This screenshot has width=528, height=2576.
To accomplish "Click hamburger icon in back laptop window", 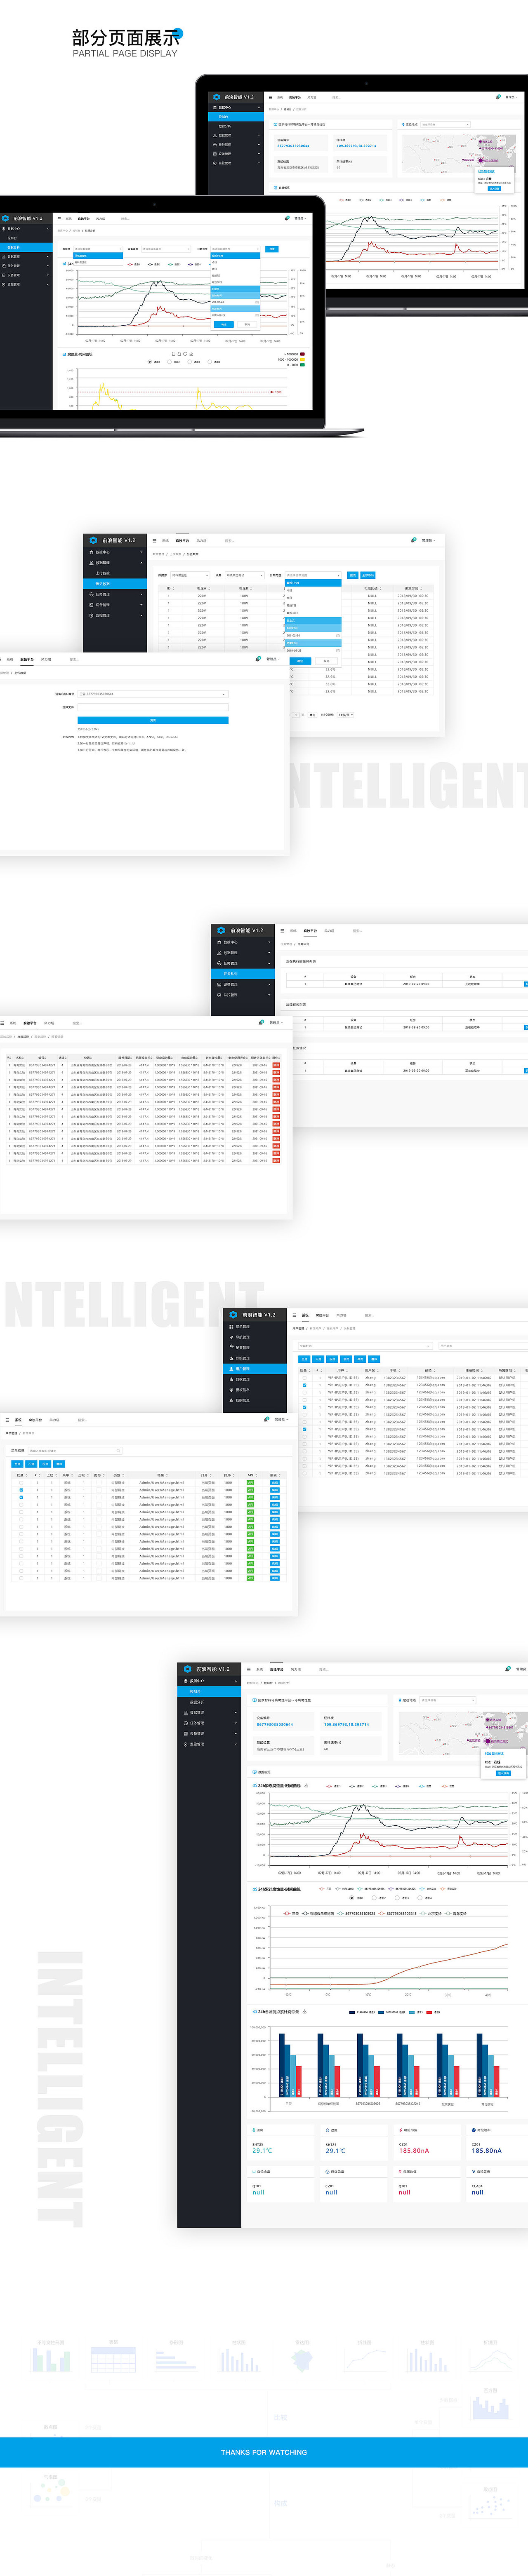I will (x=270, y=97).
